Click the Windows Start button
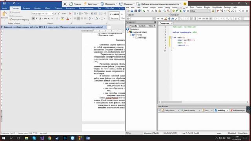The width and height of the screenshot is (251, 141). click(x=4, y=138)
